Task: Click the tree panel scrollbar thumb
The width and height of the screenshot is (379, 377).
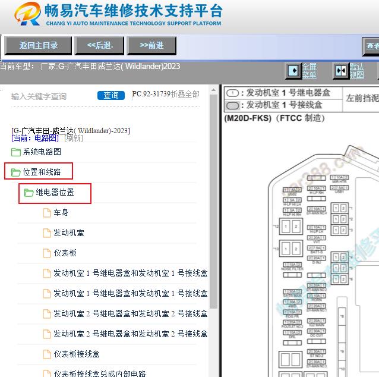Action: pyautogui.click(x=214, y=202)
